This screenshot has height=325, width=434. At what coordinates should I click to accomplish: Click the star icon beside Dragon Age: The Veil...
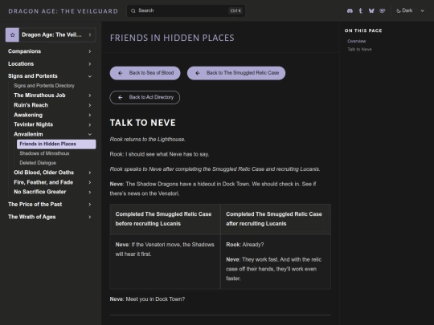(x=12, y=35)
